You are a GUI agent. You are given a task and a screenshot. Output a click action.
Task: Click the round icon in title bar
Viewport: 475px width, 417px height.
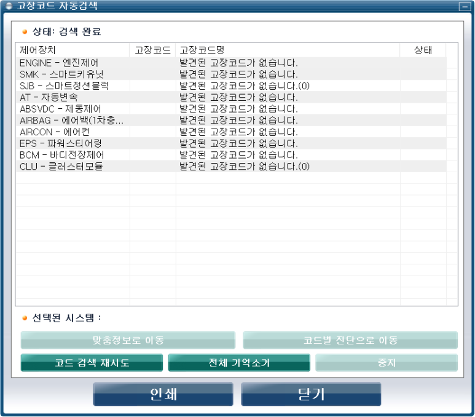tap(9, 6)
